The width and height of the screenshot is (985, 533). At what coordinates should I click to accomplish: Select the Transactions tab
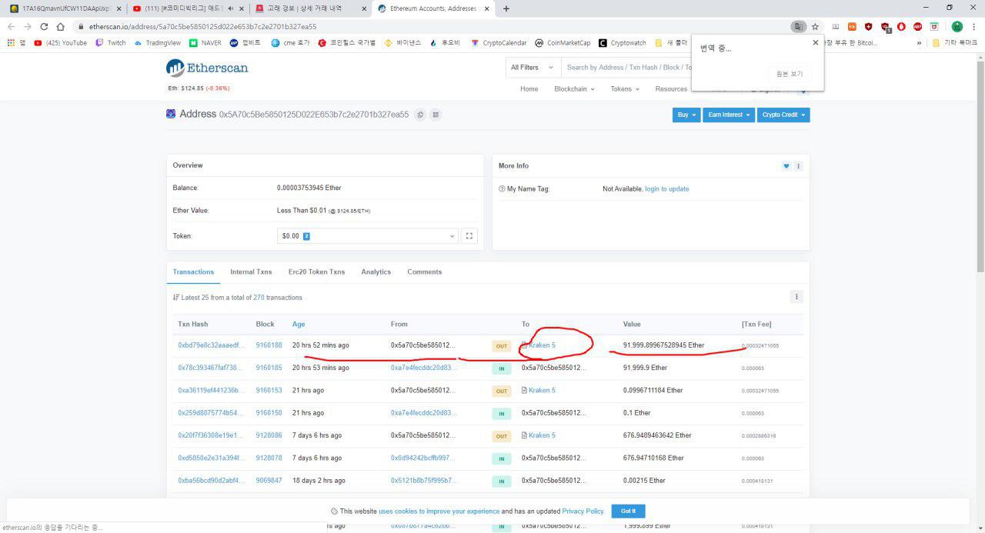pyautogui.click(x=193, y=272)
